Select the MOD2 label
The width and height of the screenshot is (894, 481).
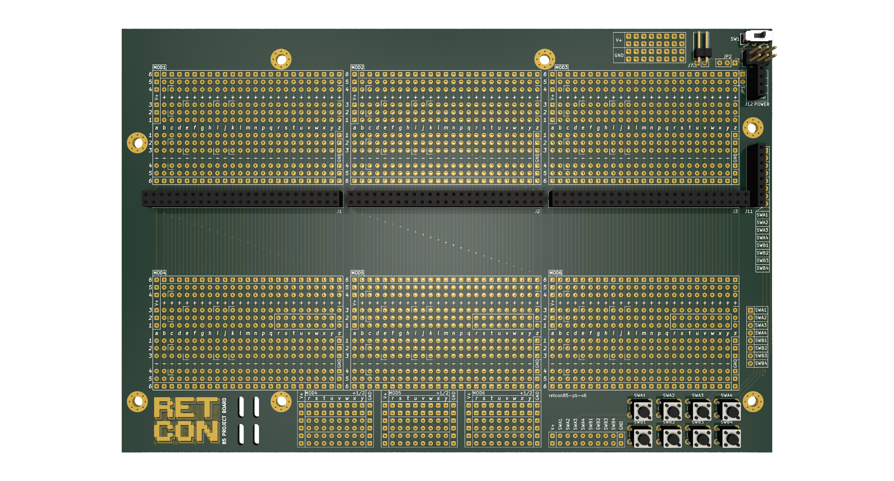pyautogui.click(x=357, y=67)
